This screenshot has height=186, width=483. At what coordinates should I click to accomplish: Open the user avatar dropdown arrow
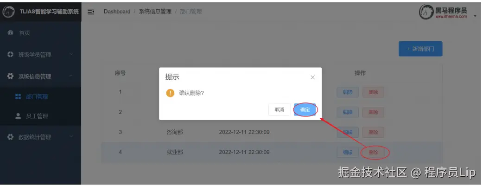tap(475, 16)
